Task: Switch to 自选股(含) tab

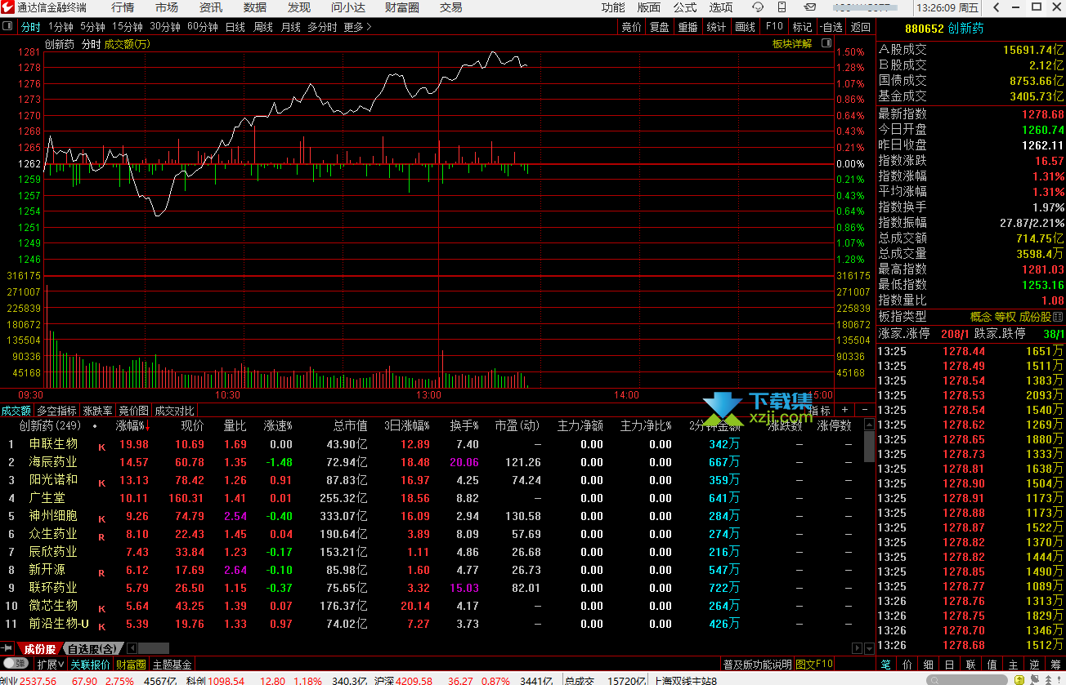Action: (x=92, y=648)
